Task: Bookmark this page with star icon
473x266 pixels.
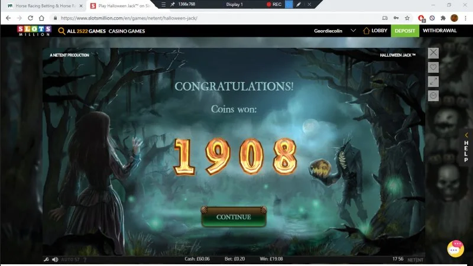Action: 407,18
